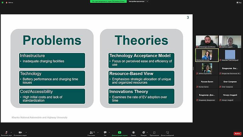Leave the meeting with red Выйти button
This screenshot has width=243, height=137.
coord(238,133)
